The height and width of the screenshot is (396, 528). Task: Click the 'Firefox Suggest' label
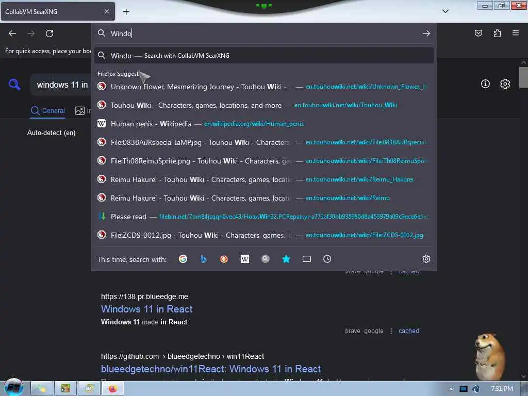click(118, 74)
